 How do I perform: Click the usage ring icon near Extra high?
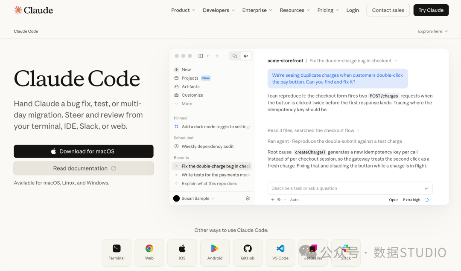tap(427, 200)
